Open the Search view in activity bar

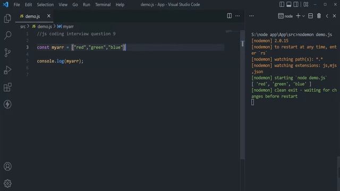coord(7,36)
